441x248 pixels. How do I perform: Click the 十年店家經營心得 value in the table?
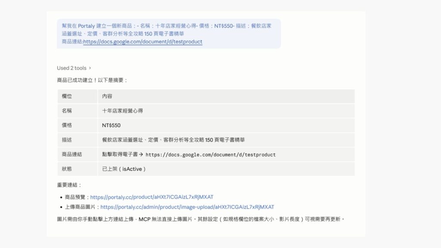point(122,111)
